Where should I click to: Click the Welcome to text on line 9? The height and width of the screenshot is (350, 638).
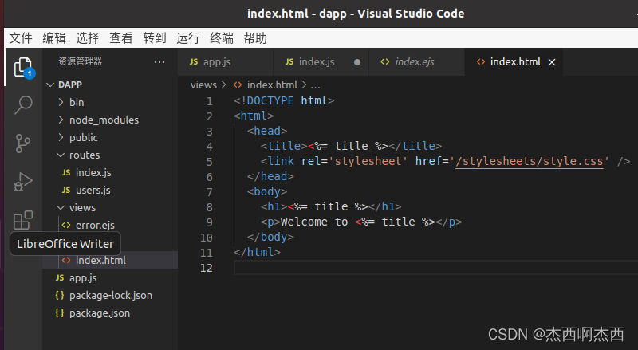click(314, 222)
